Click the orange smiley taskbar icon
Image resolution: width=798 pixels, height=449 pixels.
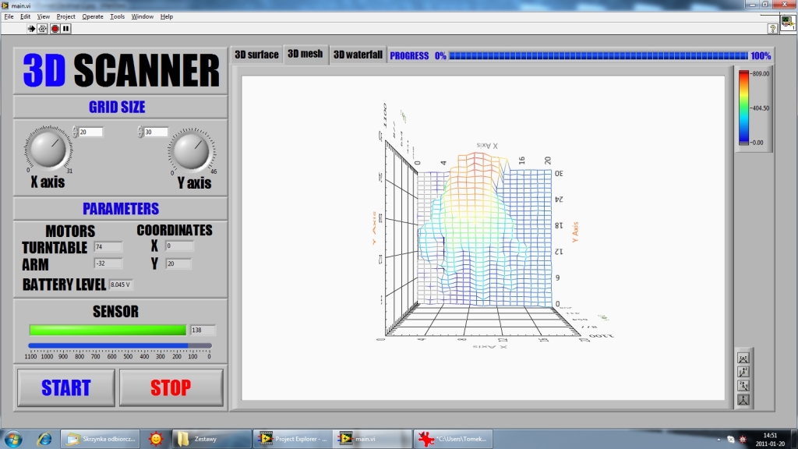click(156, 438)
